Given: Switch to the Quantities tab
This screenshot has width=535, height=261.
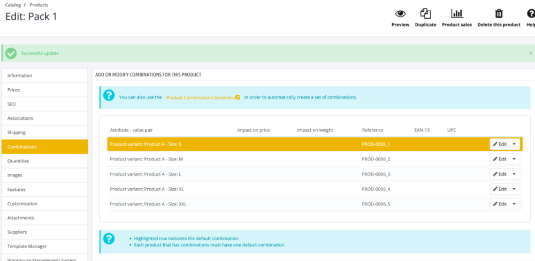Looking at the screenshot, I should [45, 161].
